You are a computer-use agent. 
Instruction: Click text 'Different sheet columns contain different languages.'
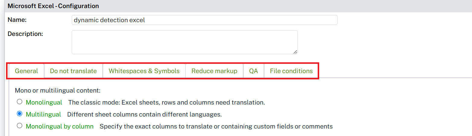coord(144,114)
